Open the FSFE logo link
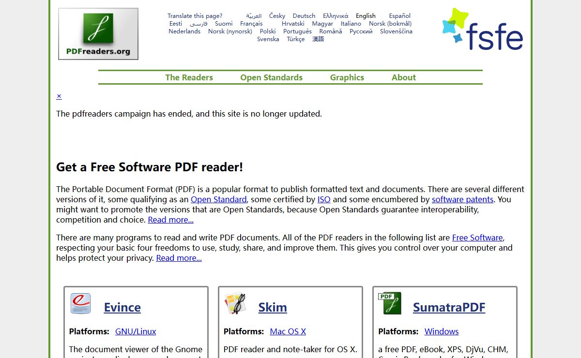Image resolution: width=581 pixels, height=358 pixels. point(483,29)
